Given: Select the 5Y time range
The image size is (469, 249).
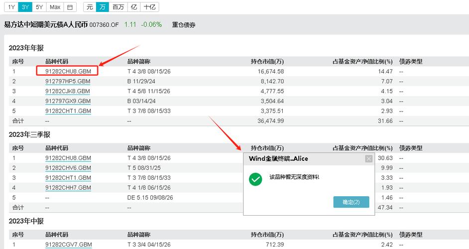Looking at the screenshot, I should click(x=39, y=7).
